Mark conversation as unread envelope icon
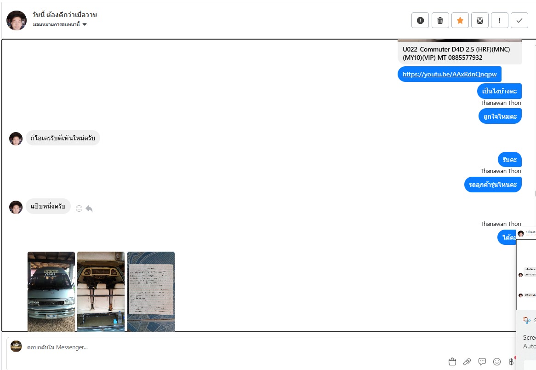This screenshot has width=536, height=370. 480,21
